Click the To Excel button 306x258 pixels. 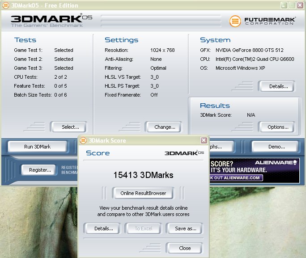[x=143, y=228]
